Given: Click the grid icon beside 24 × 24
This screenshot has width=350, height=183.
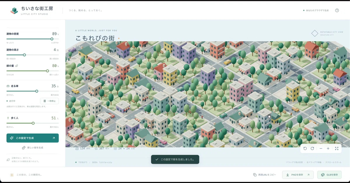Looking at the screenshot, I should [x=115, y=149].
